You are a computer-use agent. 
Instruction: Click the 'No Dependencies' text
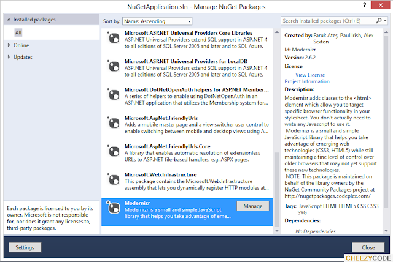315,231
